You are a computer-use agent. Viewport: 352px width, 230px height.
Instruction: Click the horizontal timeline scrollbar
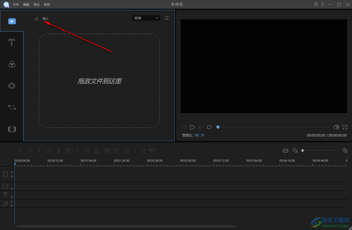tap(127, 226)
